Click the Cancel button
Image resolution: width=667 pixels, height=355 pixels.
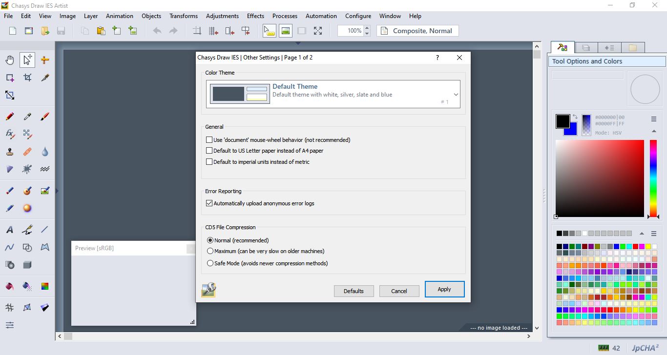pyautogui.click(x=399, y=291)
